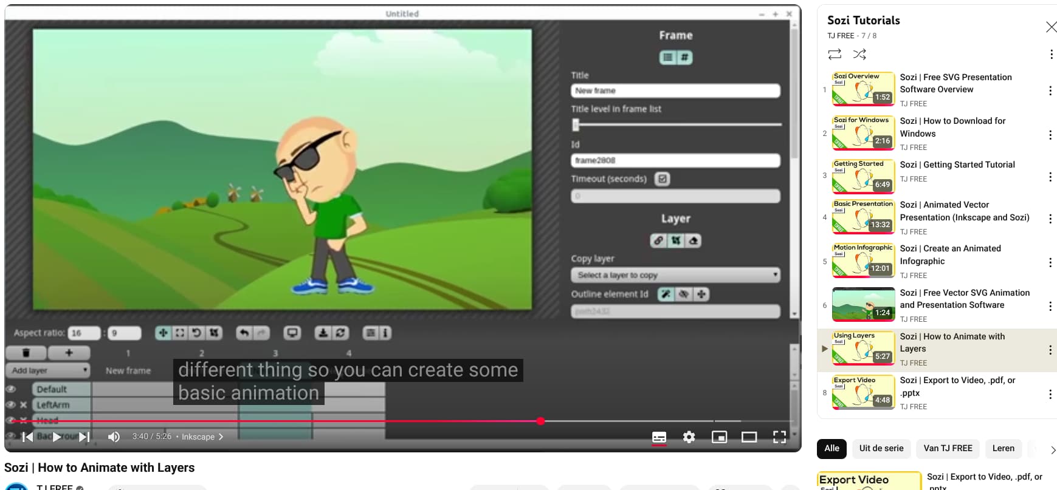Click the Sozi reload icon
This screenshot has height=490, width=1057.
340,333
